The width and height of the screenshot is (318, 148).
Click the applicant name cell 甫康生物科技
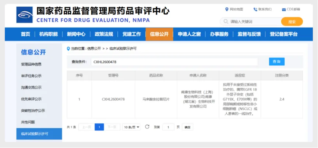(198, 100)
